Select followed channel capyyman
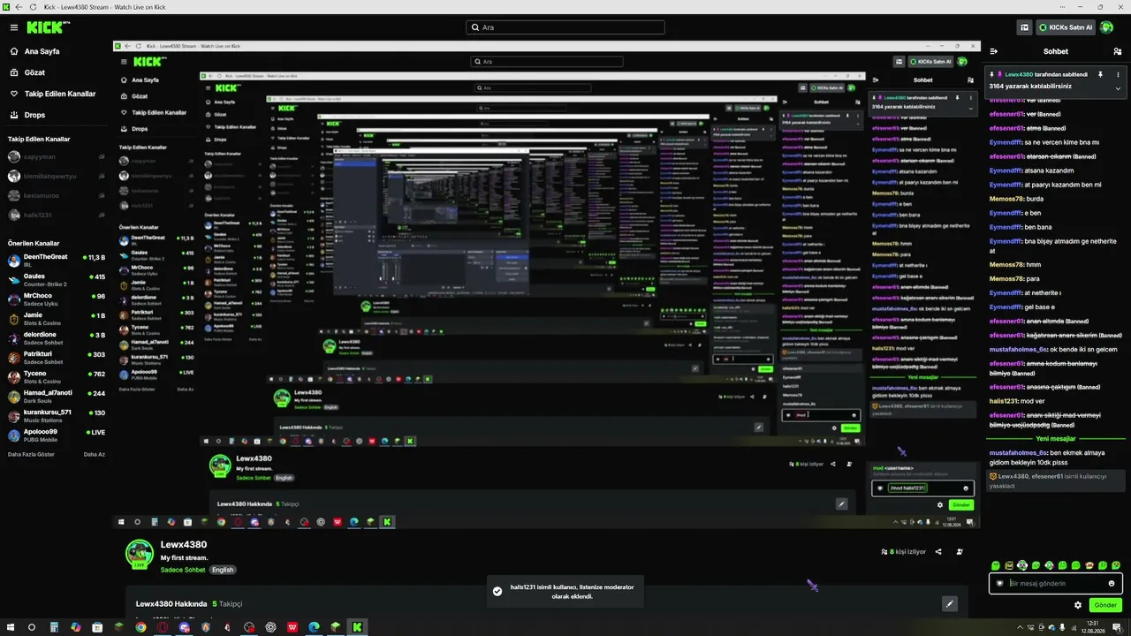The width and height of the screenshot is (1131, 636). (57, 156)
